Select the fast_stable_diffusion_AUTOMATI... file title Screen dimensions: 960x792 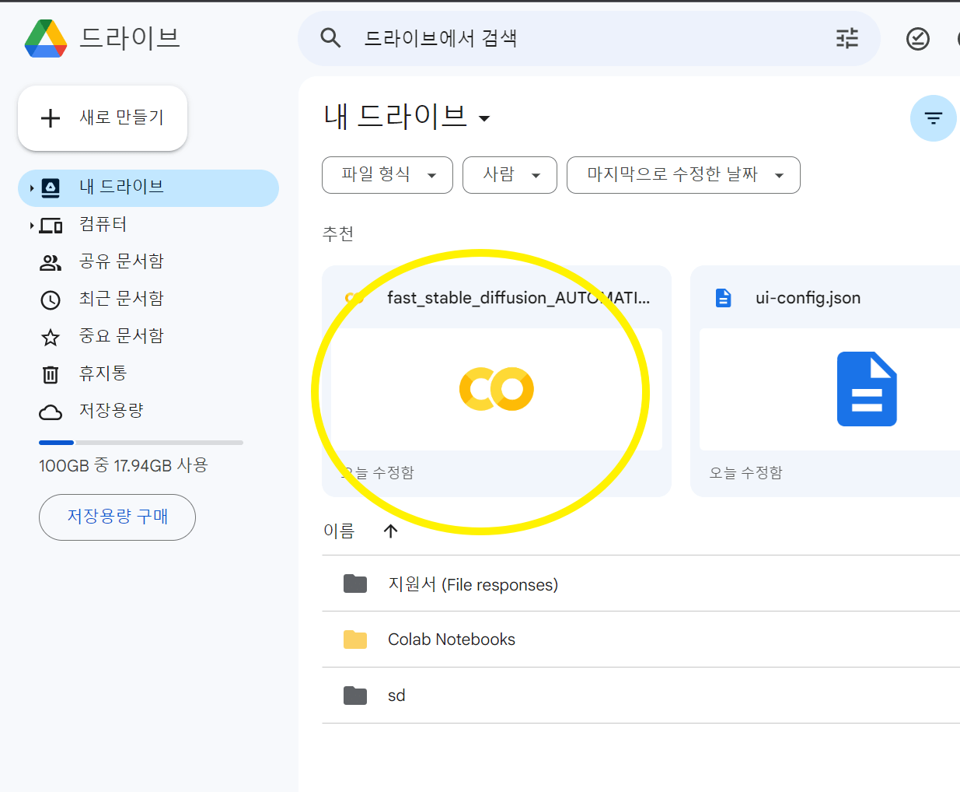coord(518,298)
